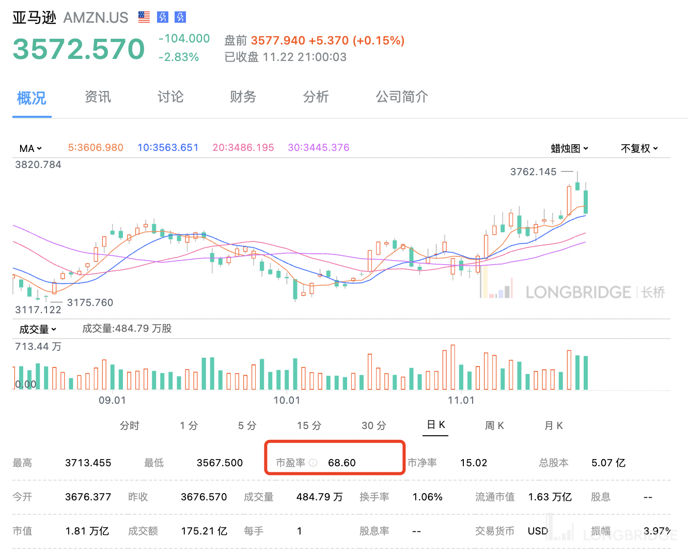Open the 财务 tab
Image resolution: width=688 pixels, height=551 pixels.
tap(243, 97)
